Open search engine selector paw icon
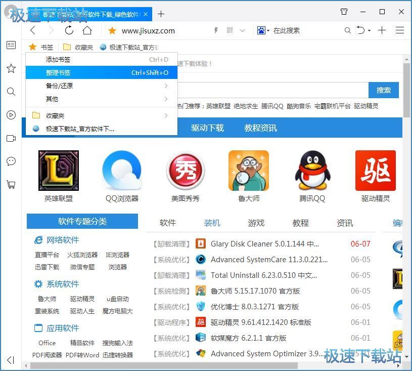412x371 pixels. (263, 30)
